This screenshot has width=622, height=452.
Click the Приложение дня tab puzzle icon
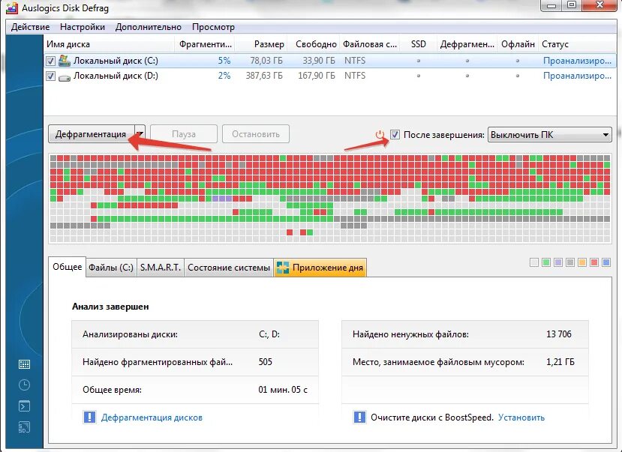282,268
